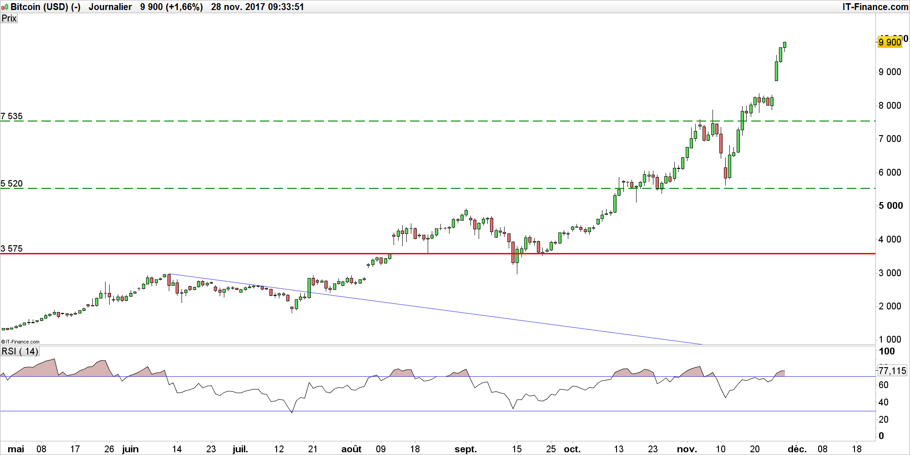Click the 17 date tick in mai
This screenshot has width=910, height=455.
(75, 449)
